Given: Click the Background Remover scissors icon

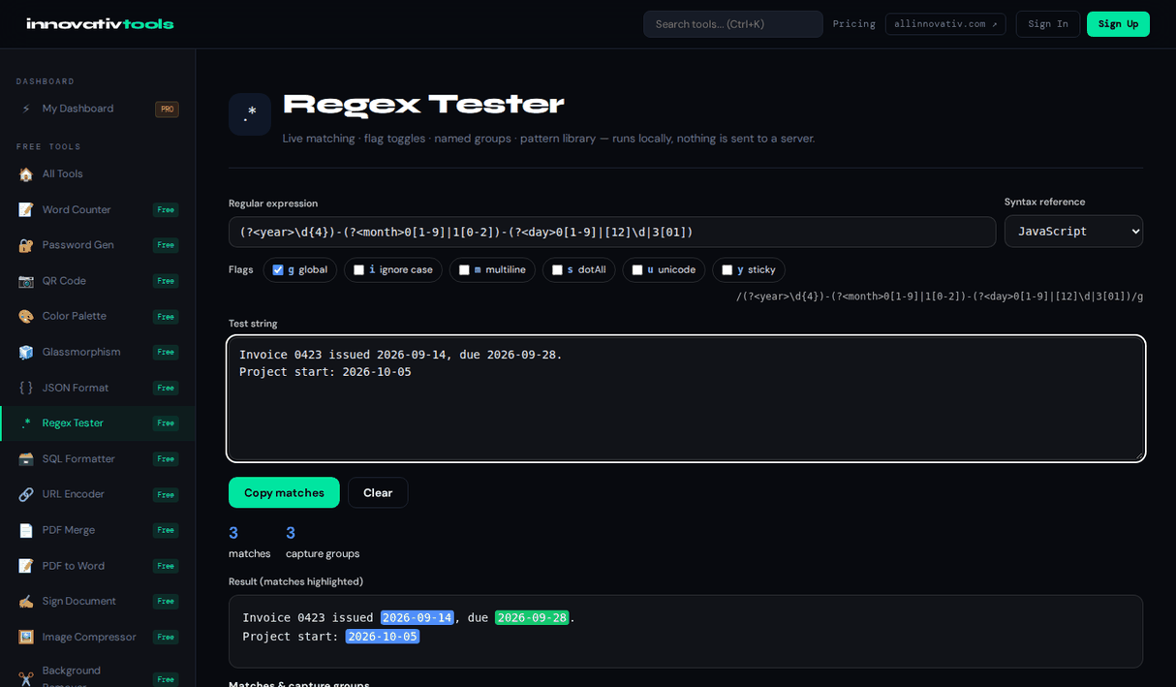Looking at the screenshot, I should pos(26,678).
